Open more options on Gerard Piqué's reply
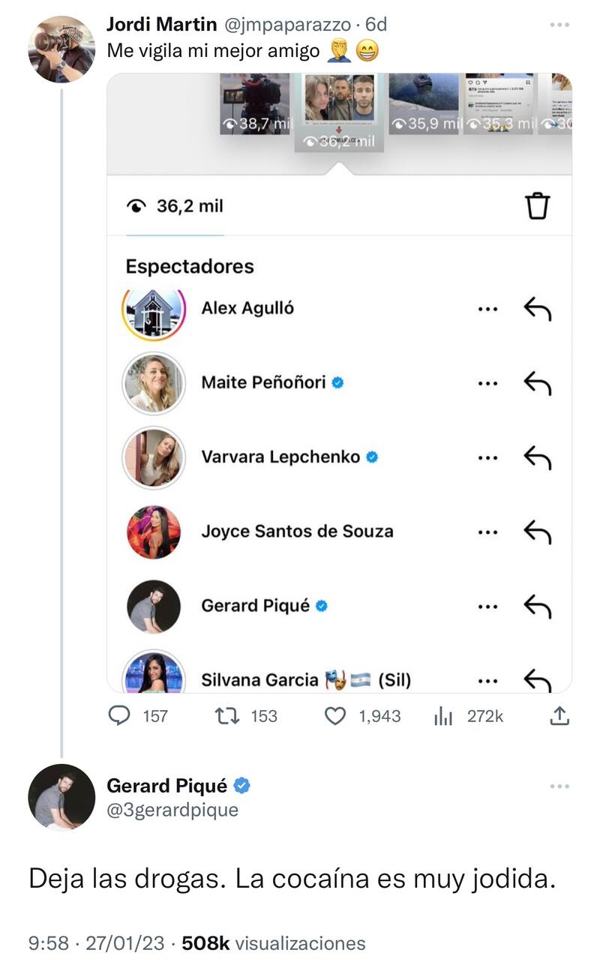 click(559, 786)
